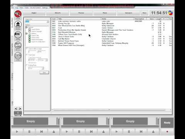185x139 pixels.
Task: Cue player 3 back to start
Action: point(141,132)
